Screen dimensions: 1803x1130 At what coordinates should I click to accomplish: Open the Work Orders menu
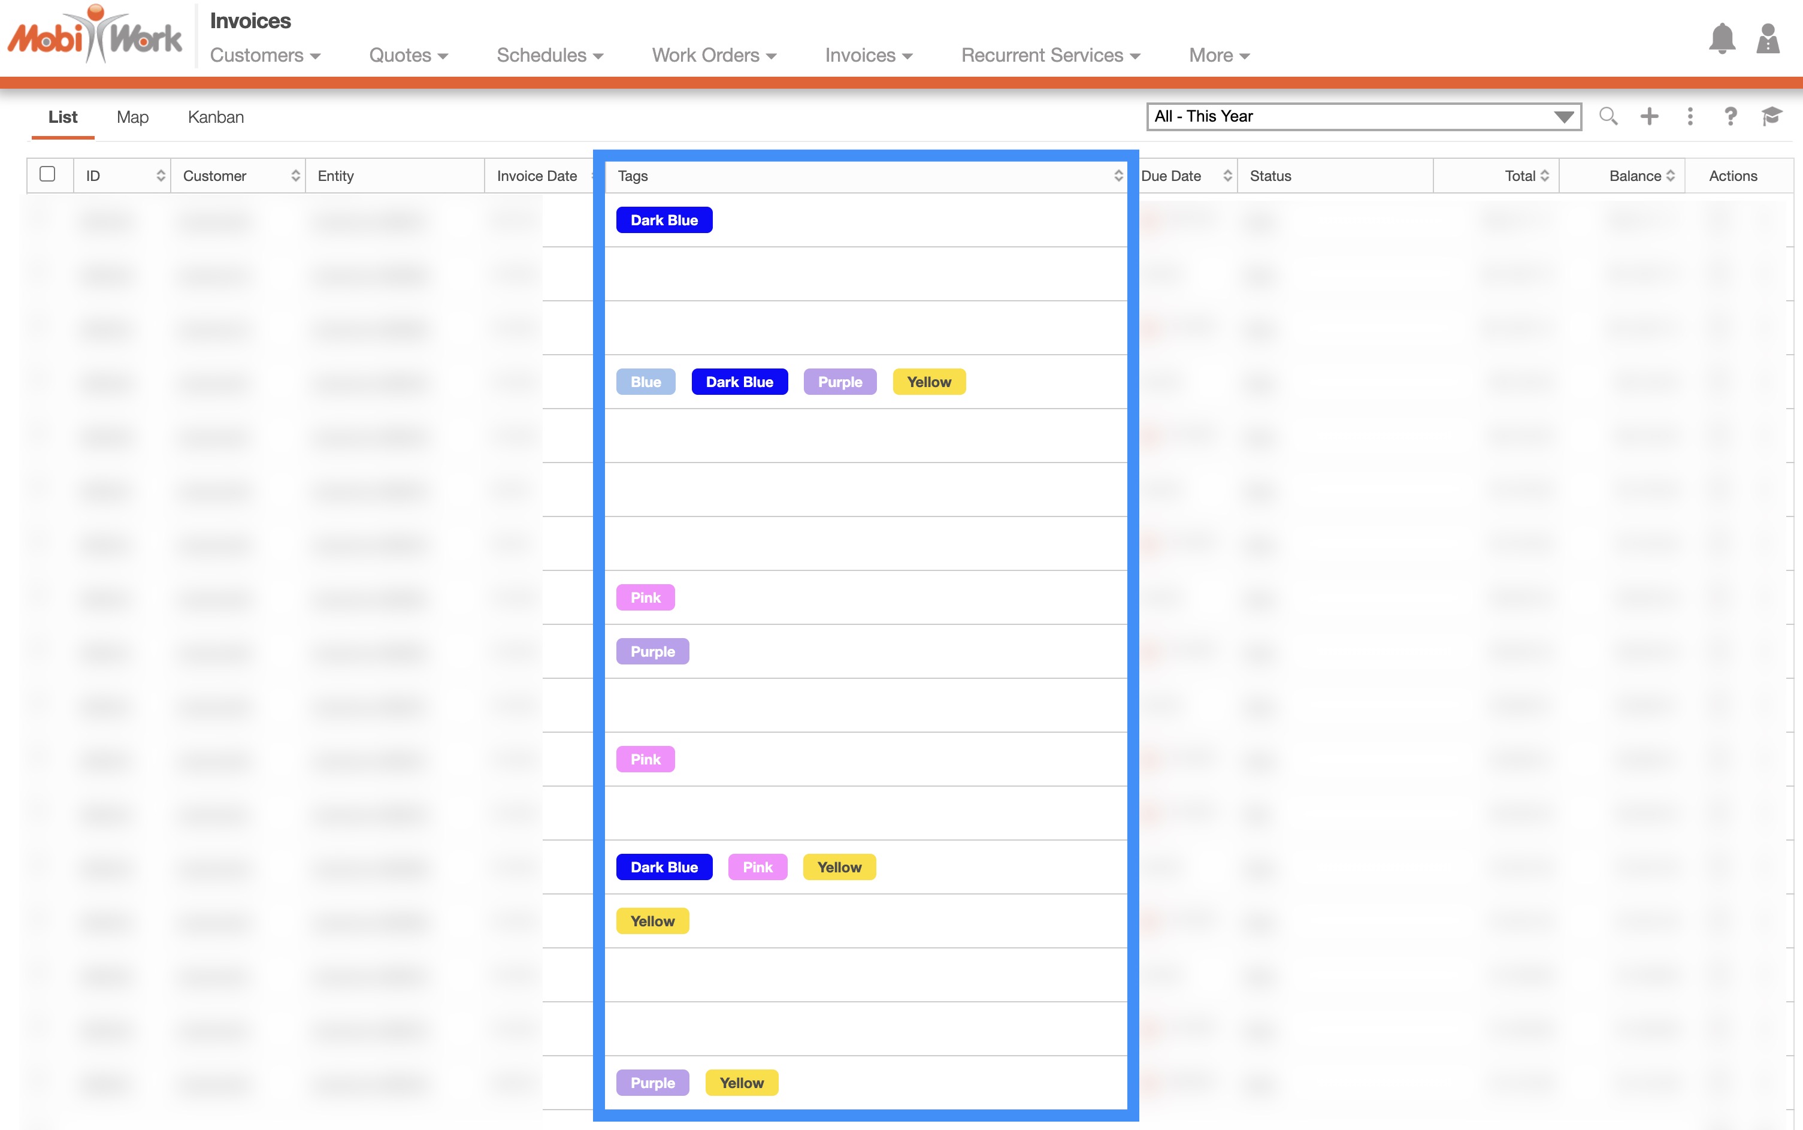coord(713,55)
